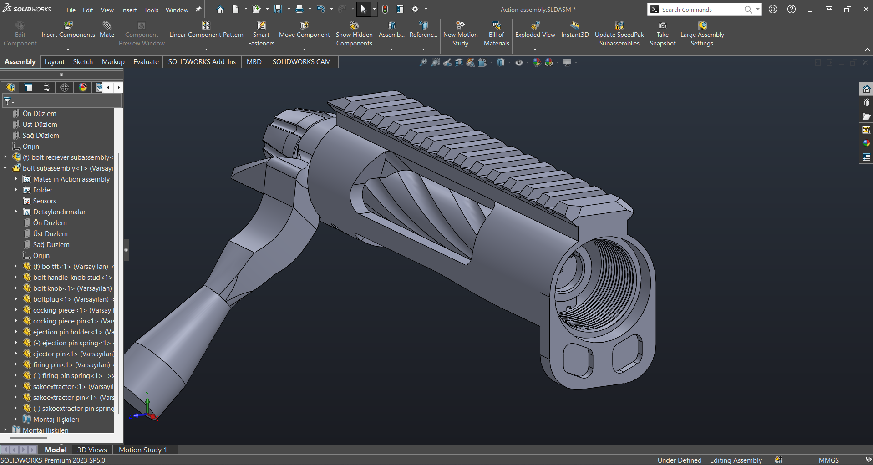The image size is (873, 465).
Task: Click the Large Assembly Settings button
Action: coord(702,26)
